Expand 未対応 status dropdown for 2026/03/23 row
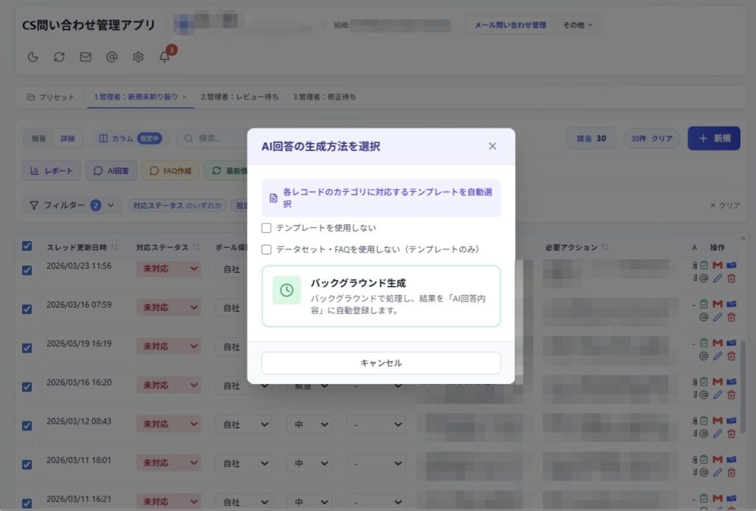 [x=169, y=268]
